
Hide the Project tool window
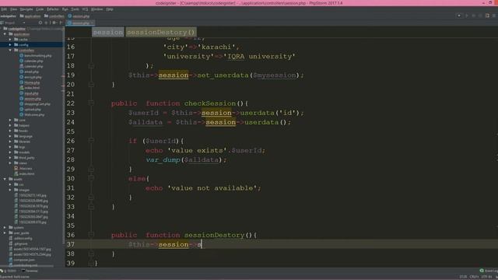[x=61, y=23]
